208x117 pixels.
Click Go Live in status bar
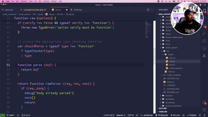tap(175, 115)
